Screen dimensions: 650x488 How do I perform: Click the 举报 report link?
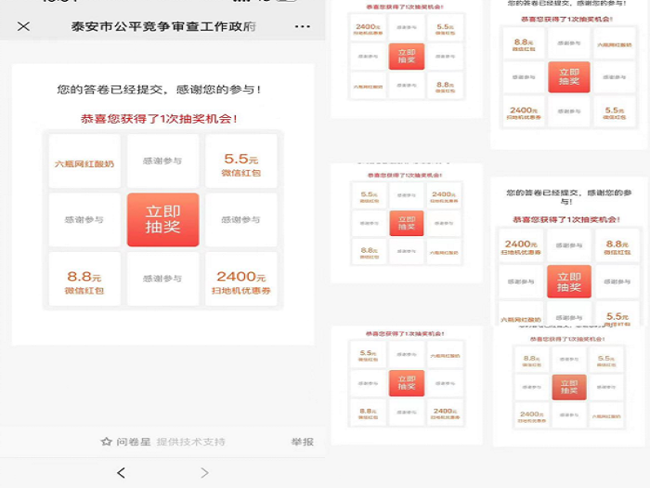point(302,442)
